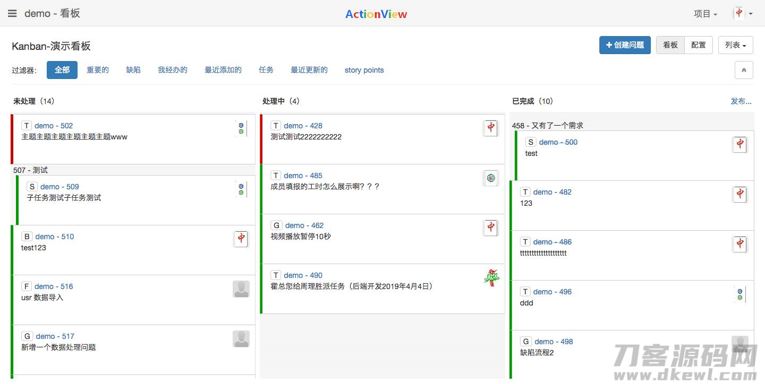
Task: Open issue link demo - 517
Action: tap(55, 336)
